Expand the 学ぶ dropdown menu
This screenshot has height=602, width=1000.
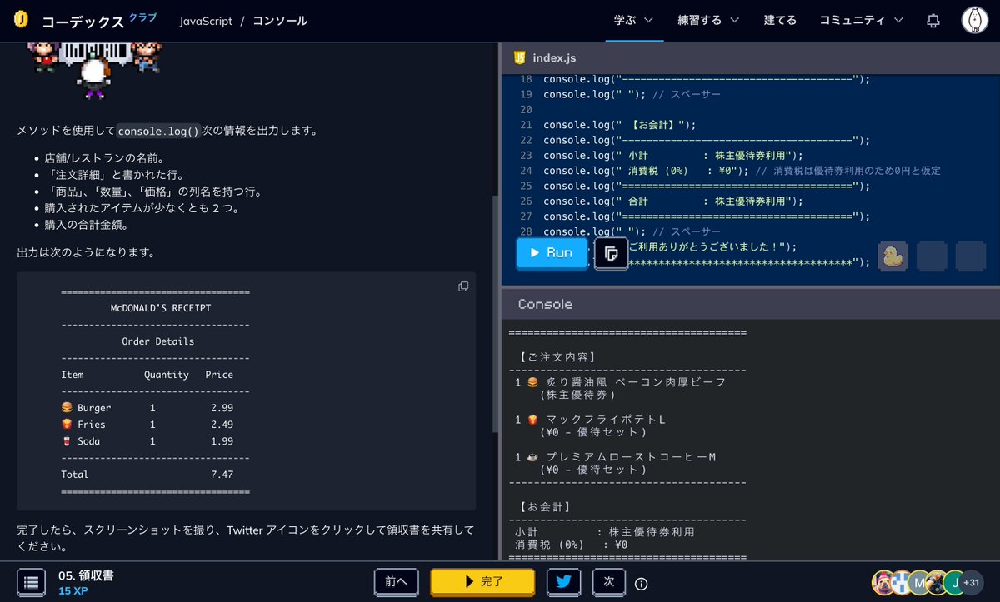click(x=633, y=20)
